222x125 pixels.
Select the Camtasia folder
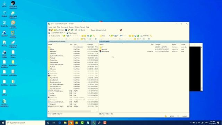tap(53, 53)
